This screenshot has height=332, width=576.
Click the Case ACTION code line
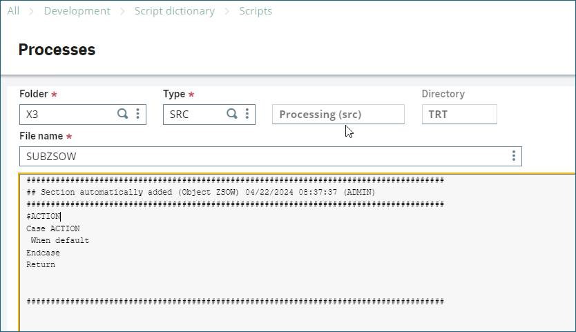point(53,228)
